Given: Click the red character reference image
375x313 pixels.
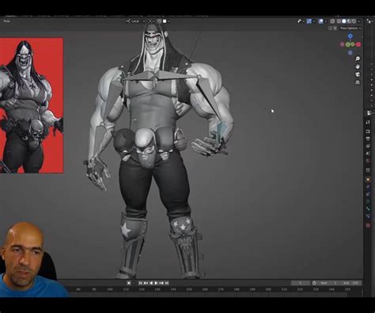Looking at the screenshot, I should 32,105.
